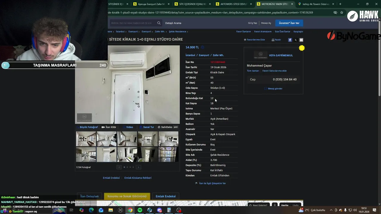Click Zafer Mh. link under the price
This screenshot has height=214, width=381.
[x=218, y=55]
